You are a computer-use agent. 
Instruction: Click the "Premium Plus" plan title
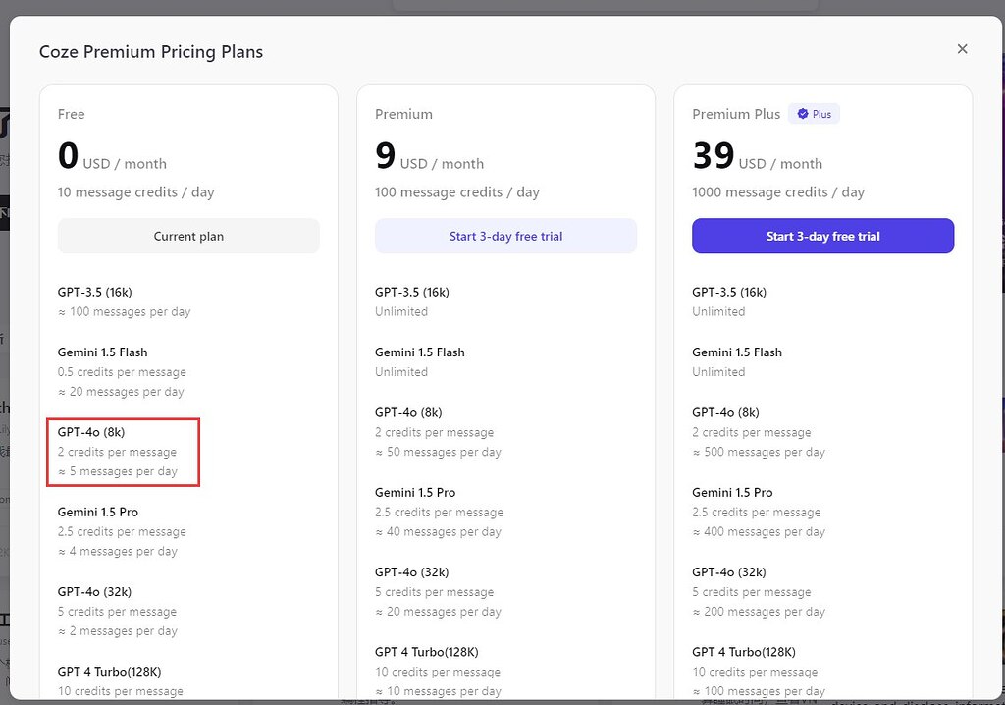click(x=736, y=114)
